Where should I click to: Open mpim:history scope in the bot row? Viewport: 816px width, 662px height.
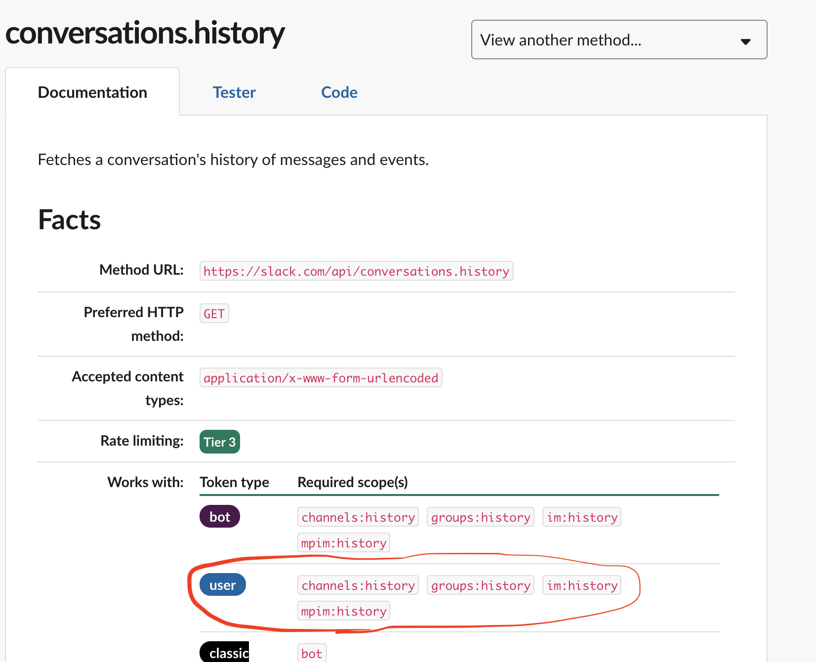344,543
